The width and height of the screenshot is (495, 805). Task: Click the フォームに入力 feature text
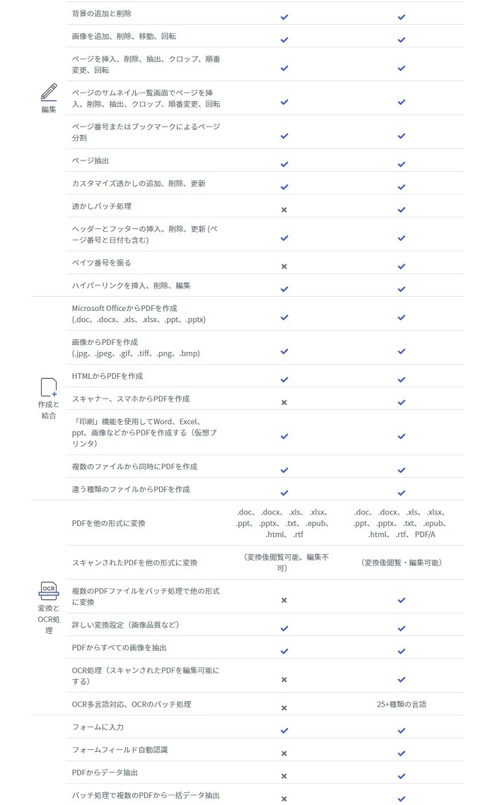click(x=98, y=727)
